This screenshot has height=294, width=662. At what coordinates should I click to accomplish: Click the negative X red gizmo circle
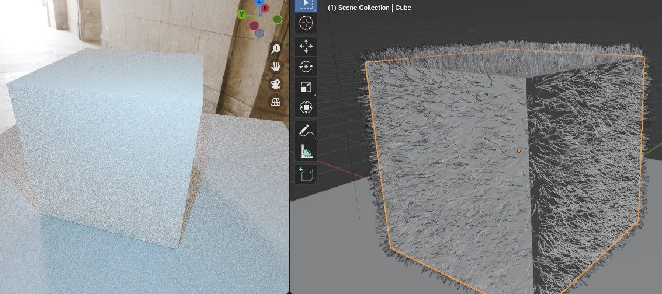254,26
